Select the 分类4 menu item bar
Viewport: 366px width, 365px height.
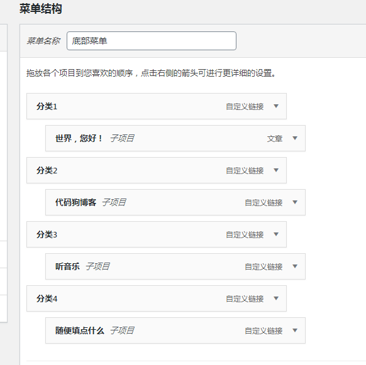(157, 298)
